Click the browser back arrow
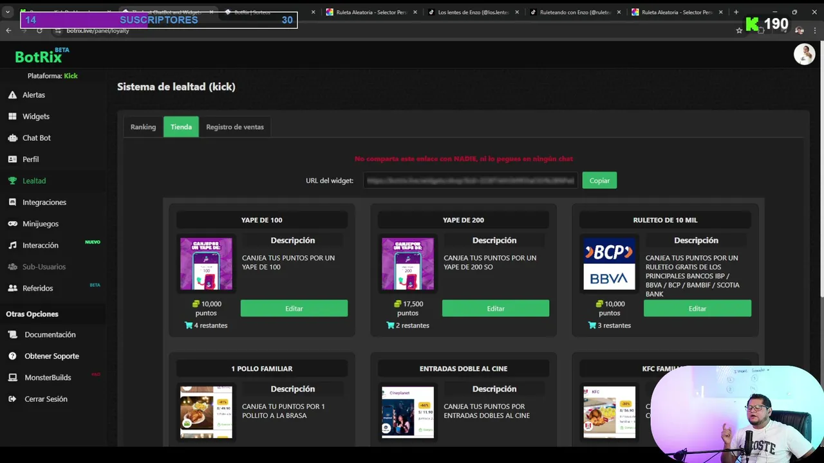824x463 pixels. click(8, 30)
